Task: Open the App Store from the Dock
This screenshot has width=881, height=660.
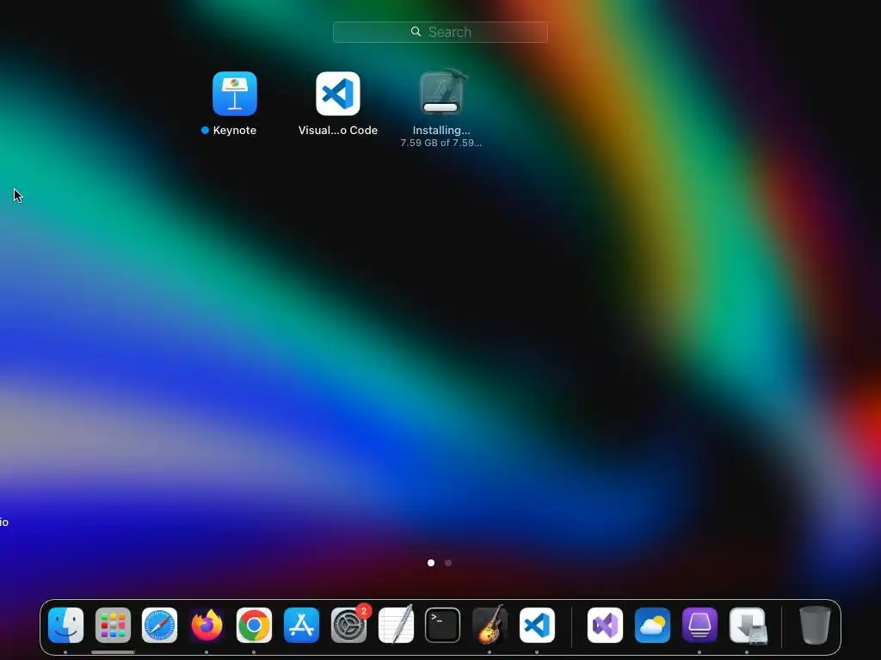Action: (x=301, y=625)
